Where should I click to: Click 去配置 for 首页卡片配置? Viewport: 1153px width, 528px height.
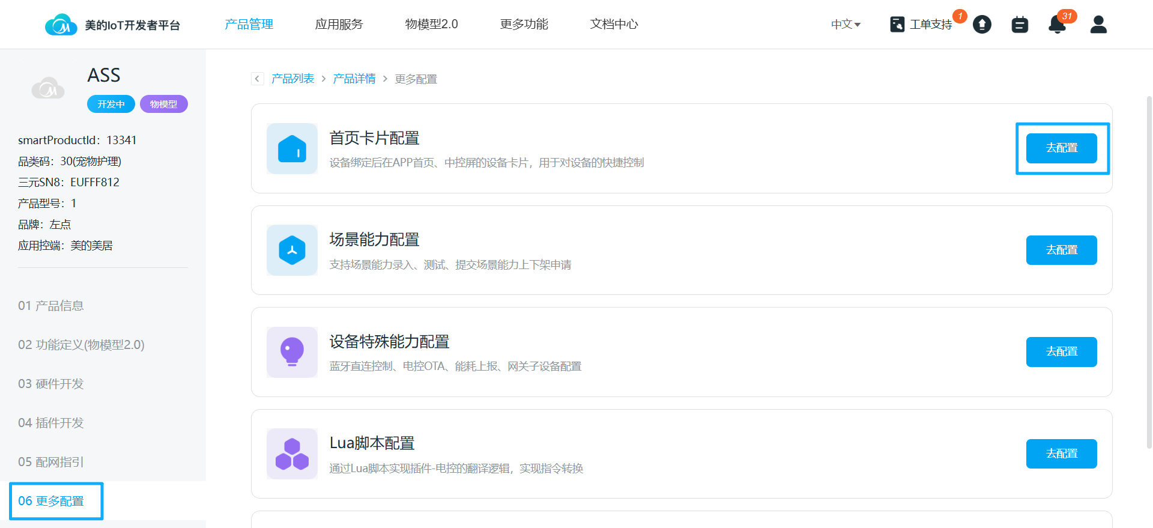pyautogui.click(x=1061, y=148)
